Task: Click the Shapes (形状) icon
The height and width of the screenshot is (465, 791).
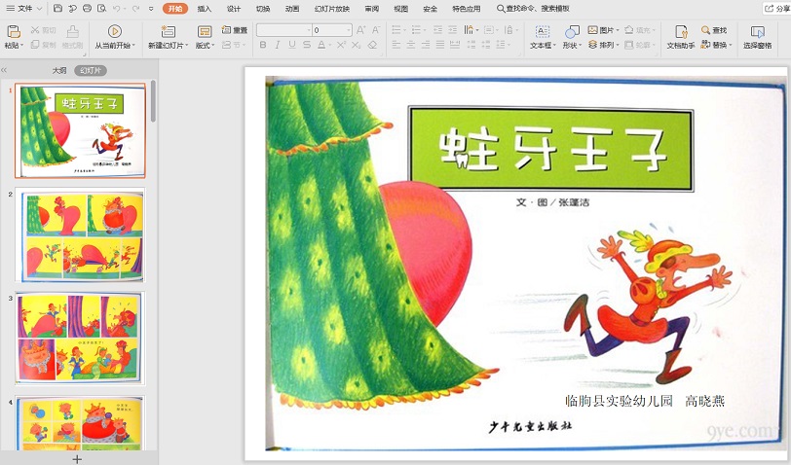Action: click(x=572, y=32)
